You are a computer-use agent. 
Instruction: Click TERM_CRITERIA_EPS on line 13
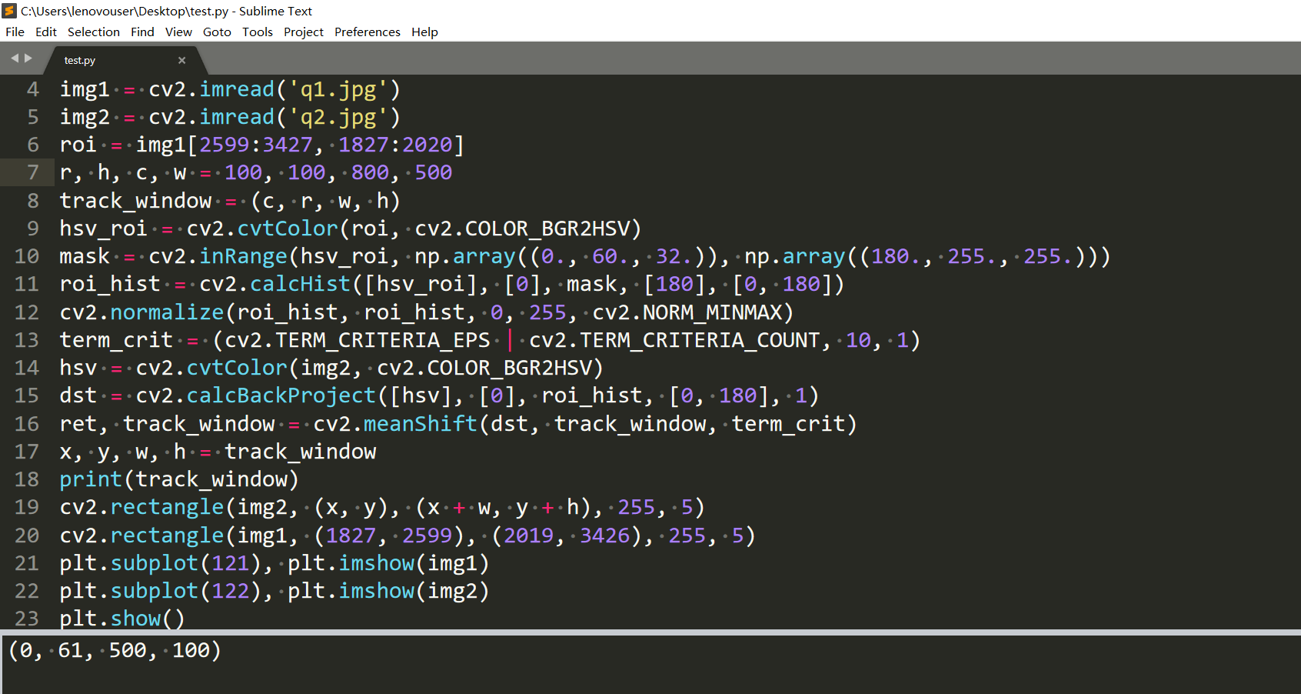pos(383,340)
